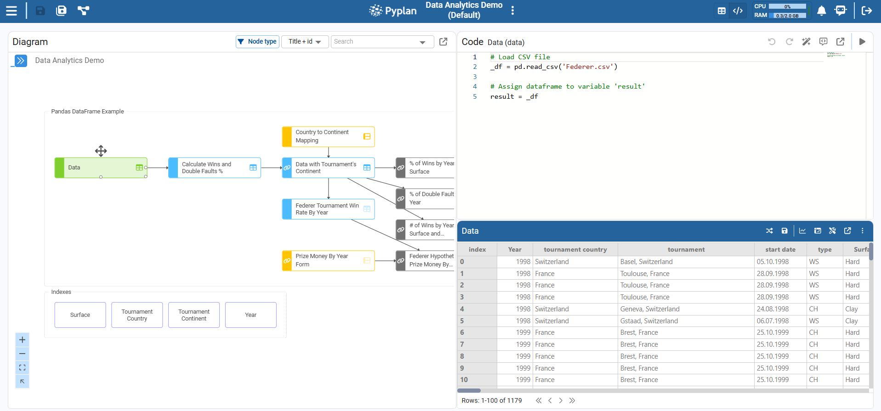Select the Calculate Wins and Double Faults node

(x=214, y=168)
